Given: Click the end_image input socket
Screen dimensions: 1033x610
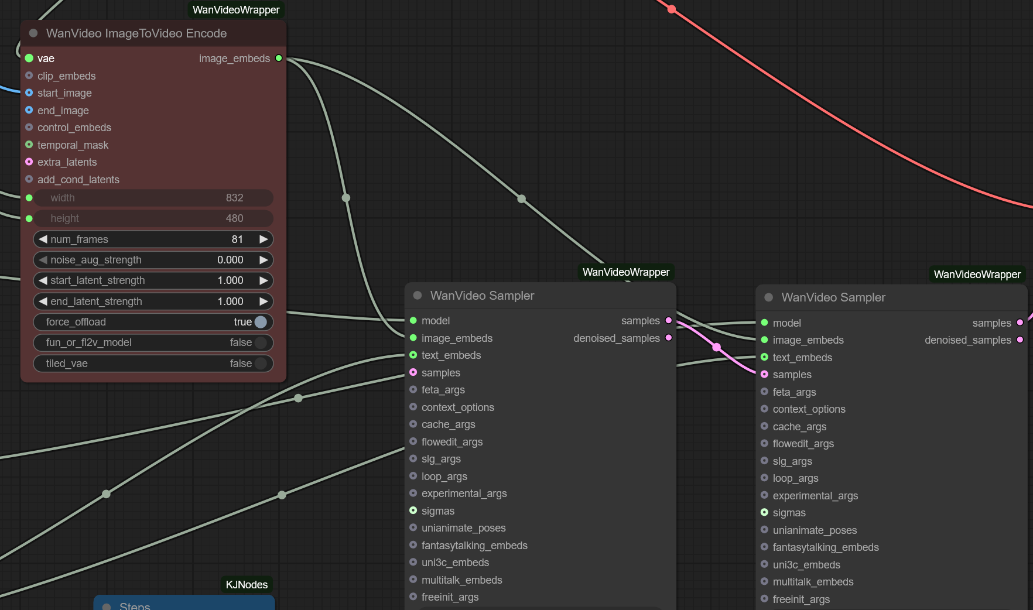Looking at the screenshot, I should (x=29, y=110).
